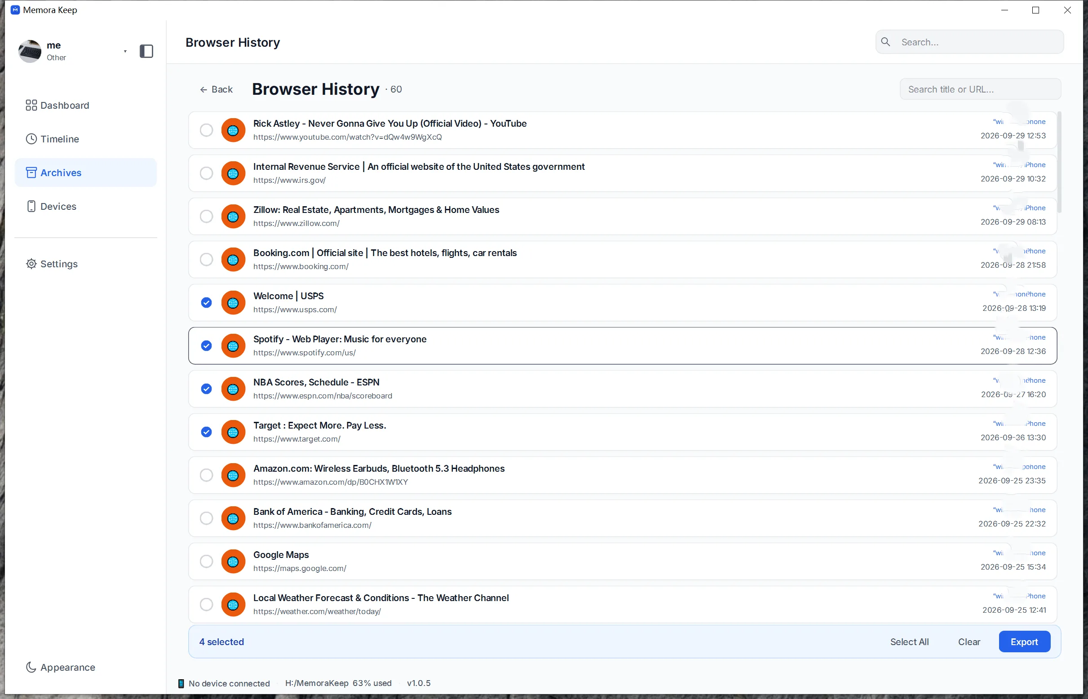1088x699 pixels.
Task: Click the Appearance moon icon
Action: (x=31, y=667)
